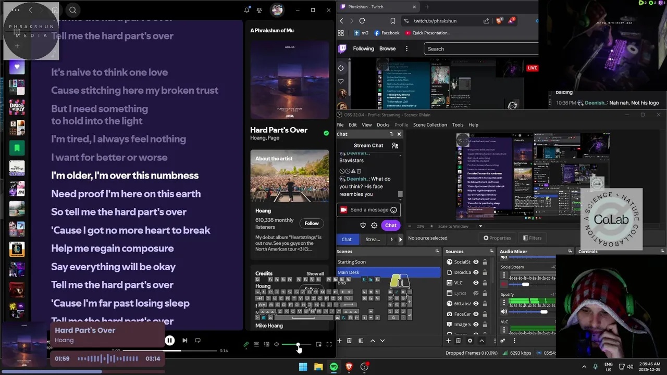Open Spotify notifications bell

pos(247,10)
